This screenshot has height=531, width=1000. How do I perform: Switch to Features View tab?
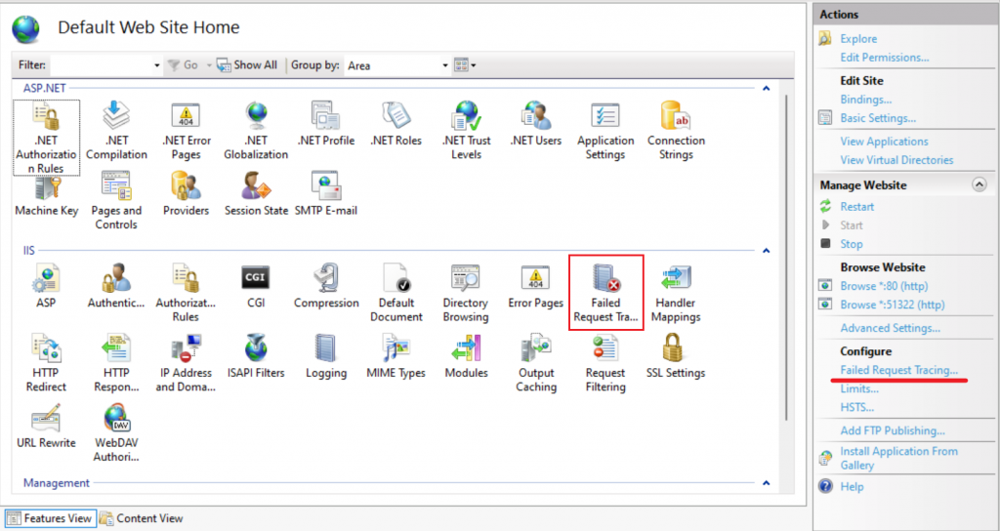pos(51,518)
